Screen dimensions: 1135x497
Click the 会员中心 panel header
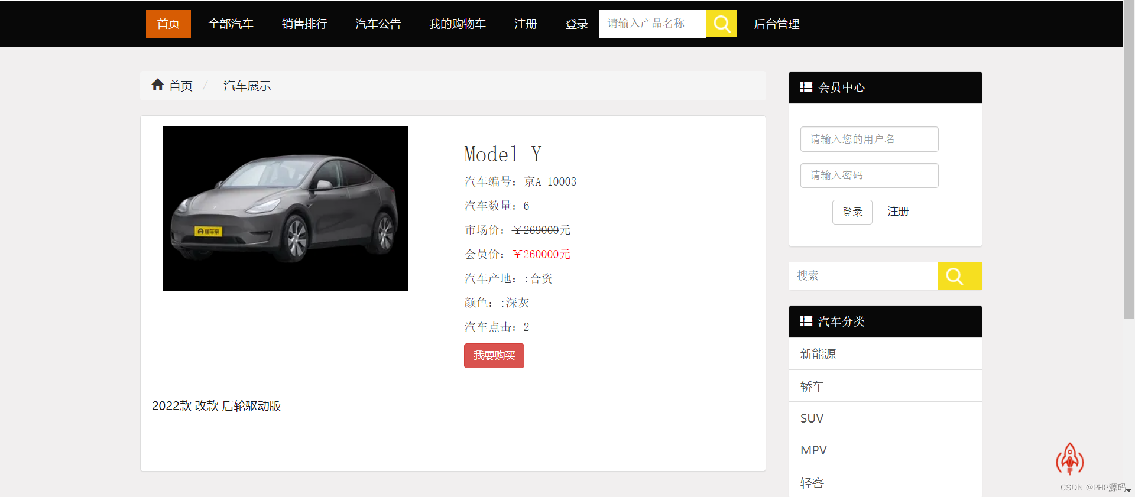[886, 87]
